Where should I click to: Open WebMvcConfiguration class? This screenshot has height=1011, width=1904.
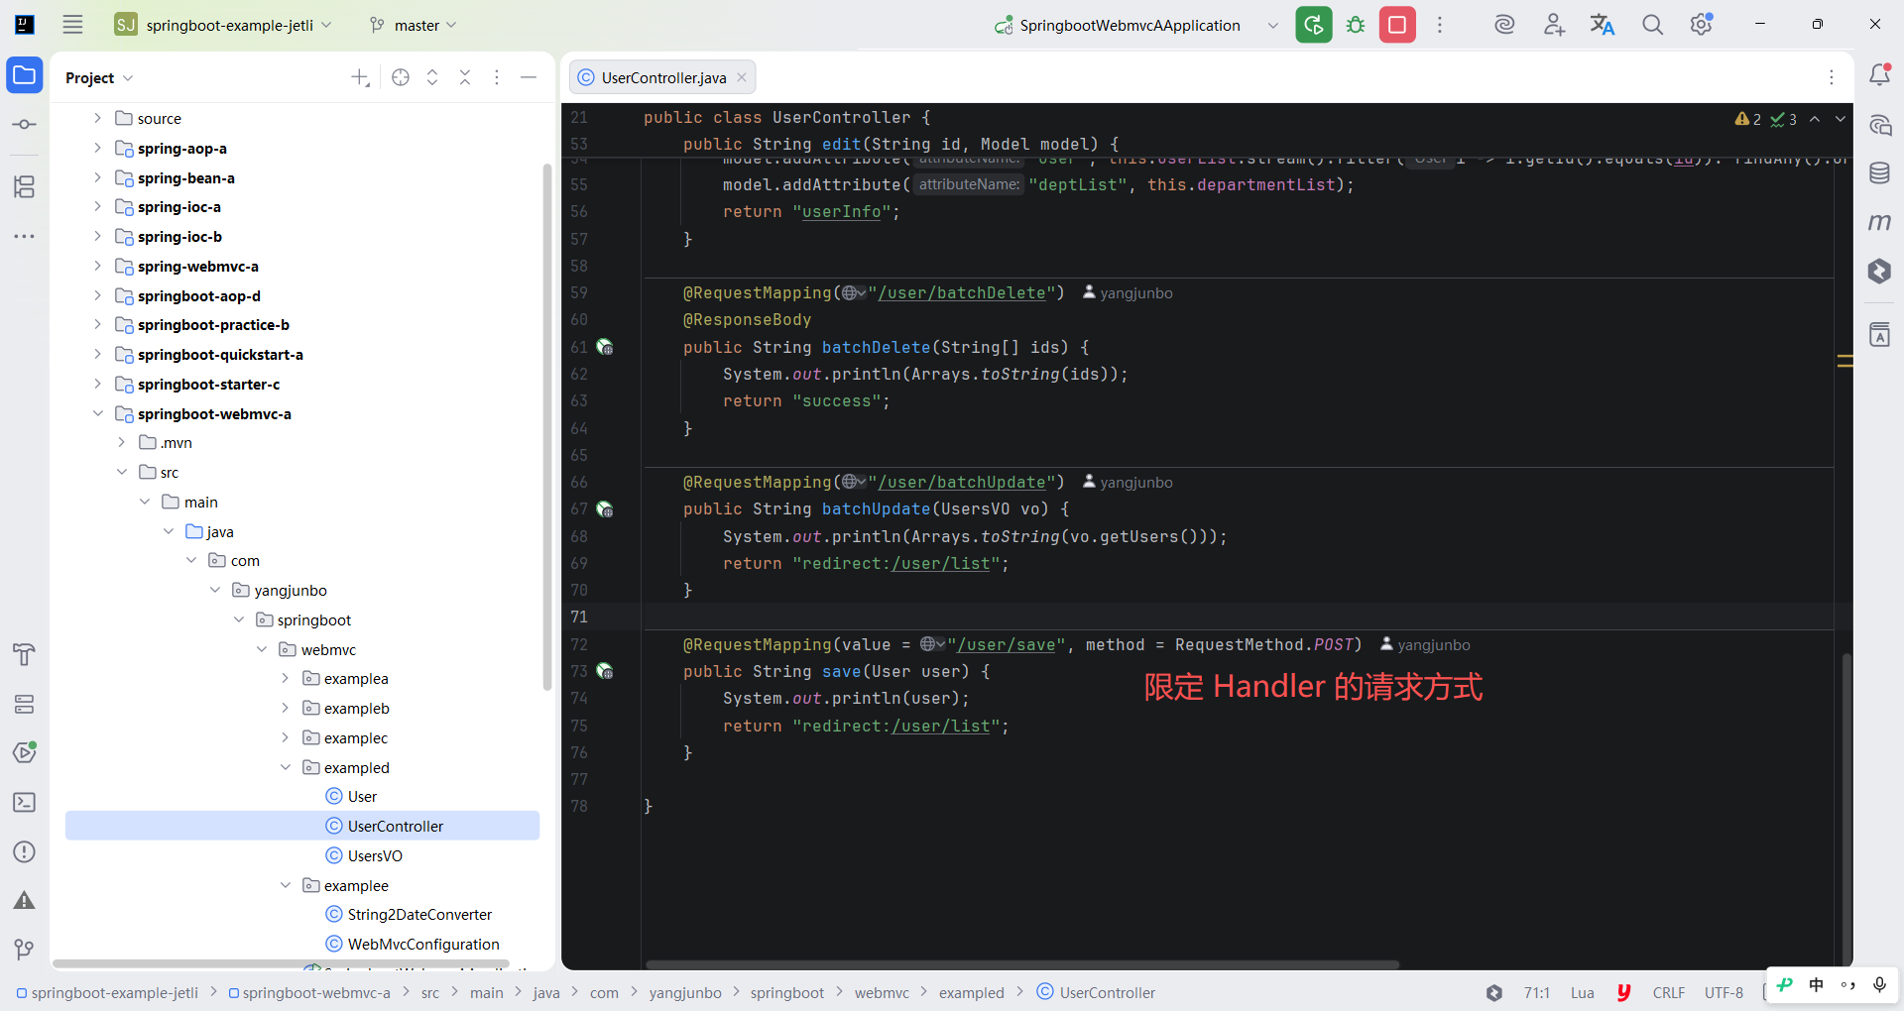click(x=413, y=944)
